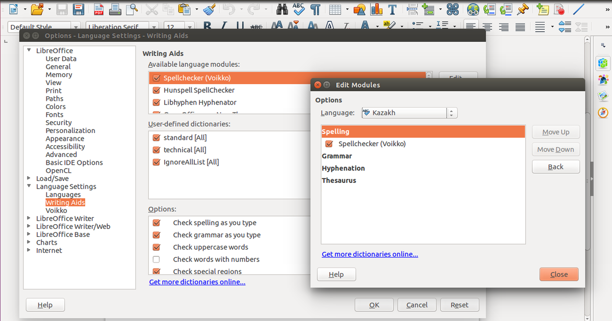612x321 pixels.
Task: Click the Insert Chart icon
Action: pos(376,9)
